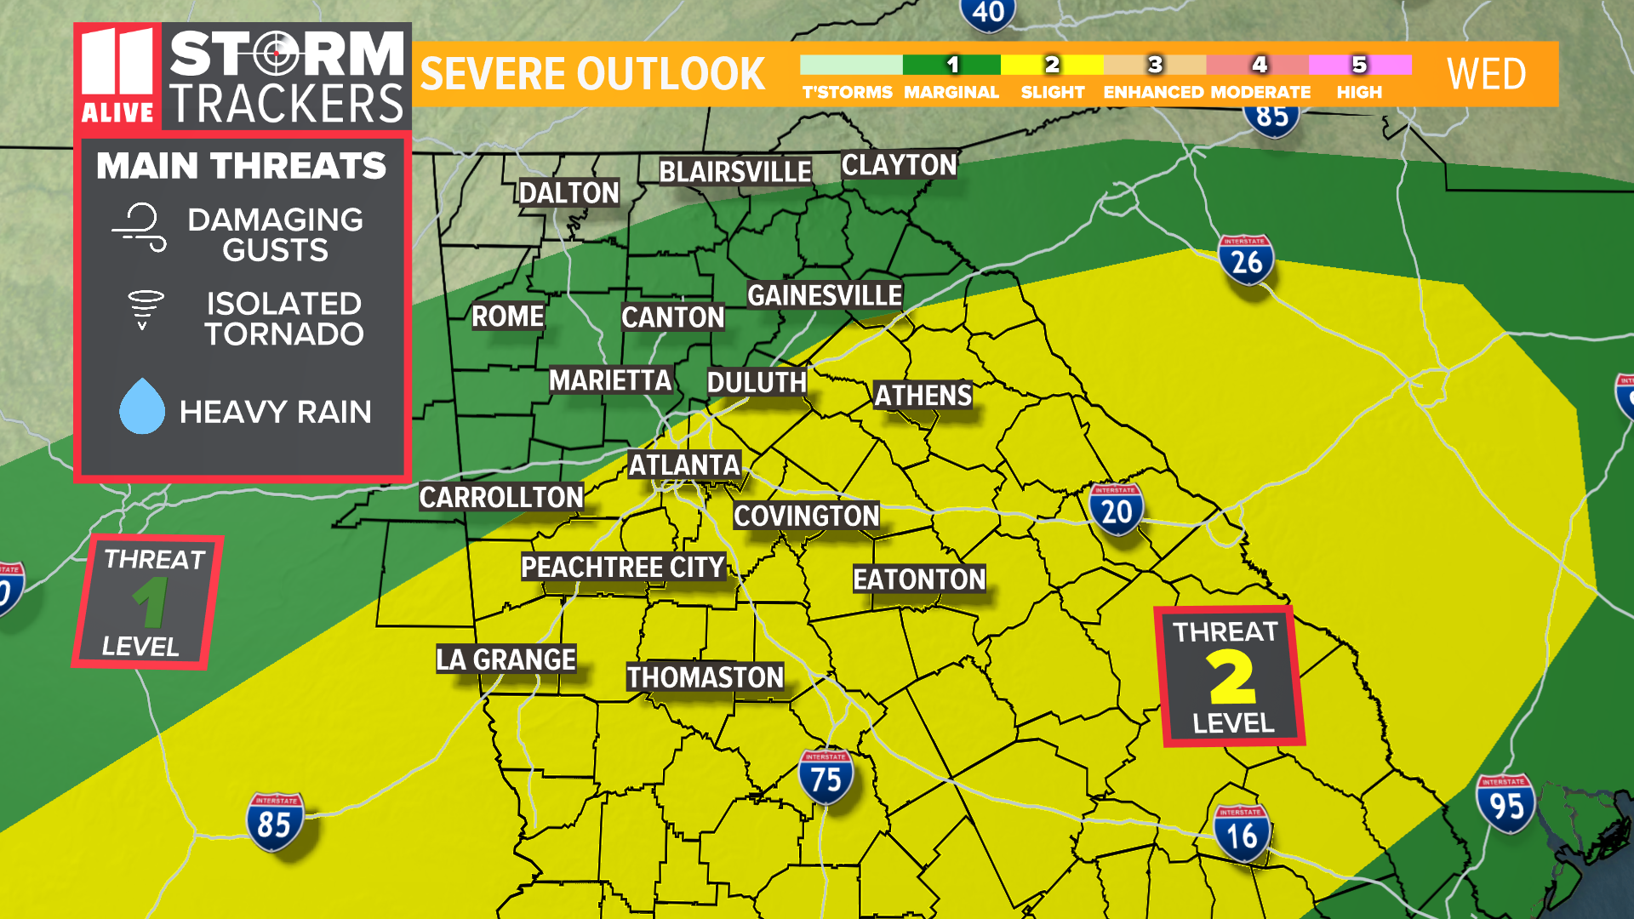Click the ROME city label
Viewport: 1634px width, 919px height.
[508, 317]
